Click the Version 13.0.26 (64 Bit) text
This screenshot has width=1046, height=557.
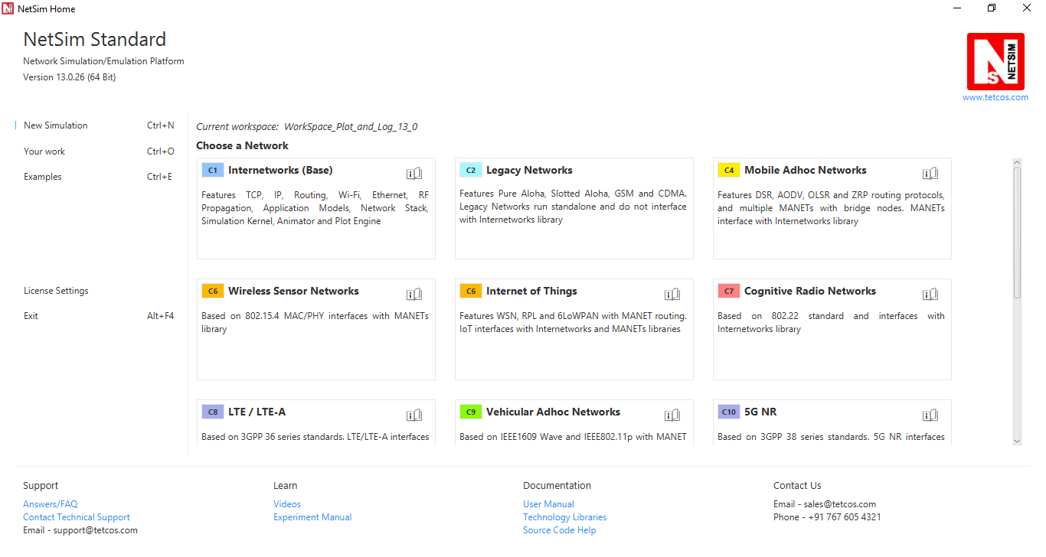point(70,77)
